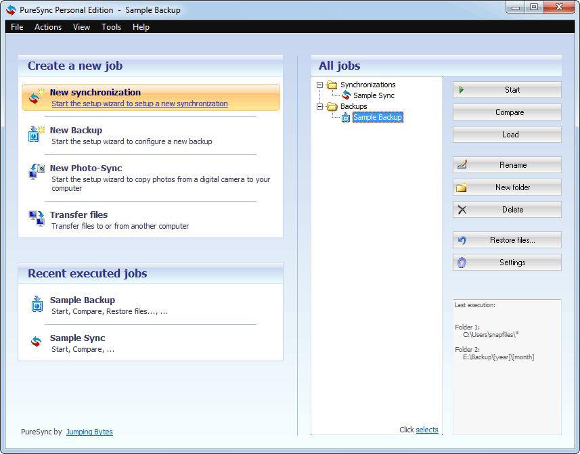Select Sample Backup in the jobs tree
Image resolution: width=580 pixels, height=454 pixels.
pos(377,117)
